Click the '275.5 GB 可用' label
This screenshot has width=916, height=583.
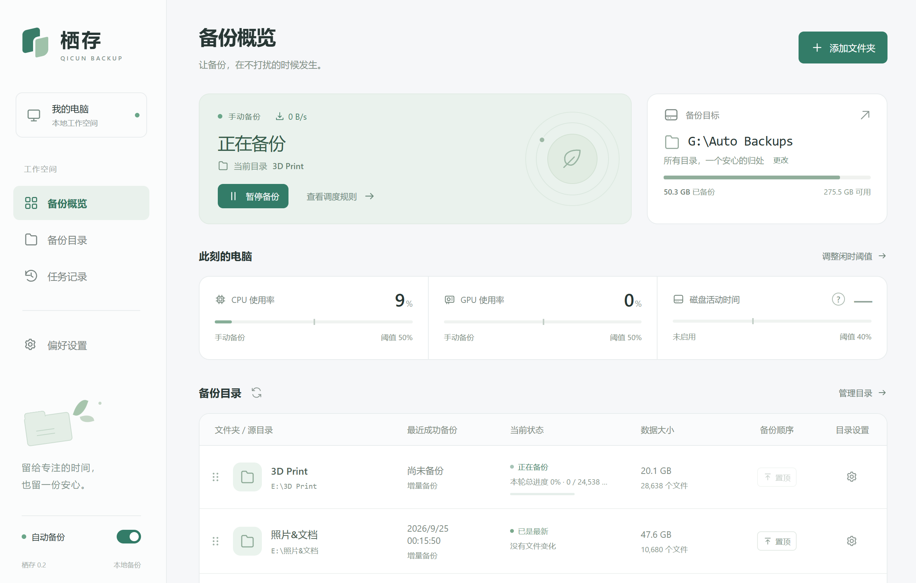click(847, 192)
